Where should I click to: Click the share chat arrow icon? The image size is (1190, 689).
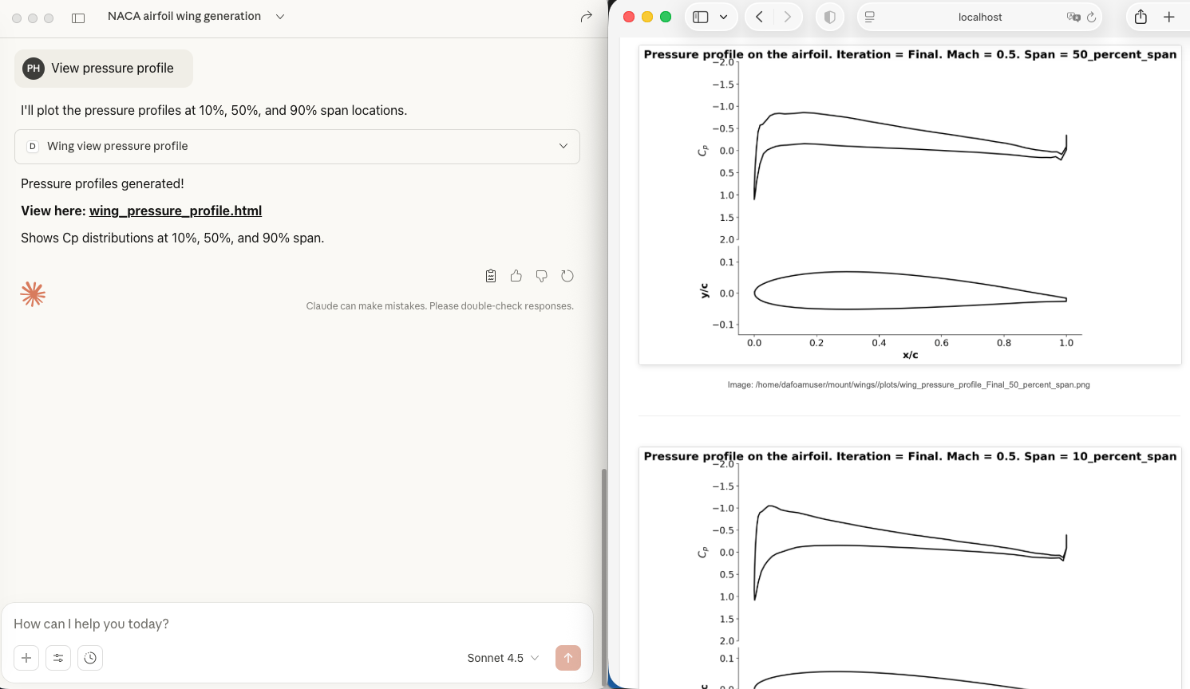pyautogui.click(x=587, y=17)
